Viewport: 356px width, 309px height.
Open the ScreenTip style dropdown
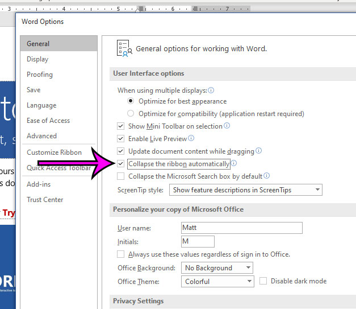[246, 189]
